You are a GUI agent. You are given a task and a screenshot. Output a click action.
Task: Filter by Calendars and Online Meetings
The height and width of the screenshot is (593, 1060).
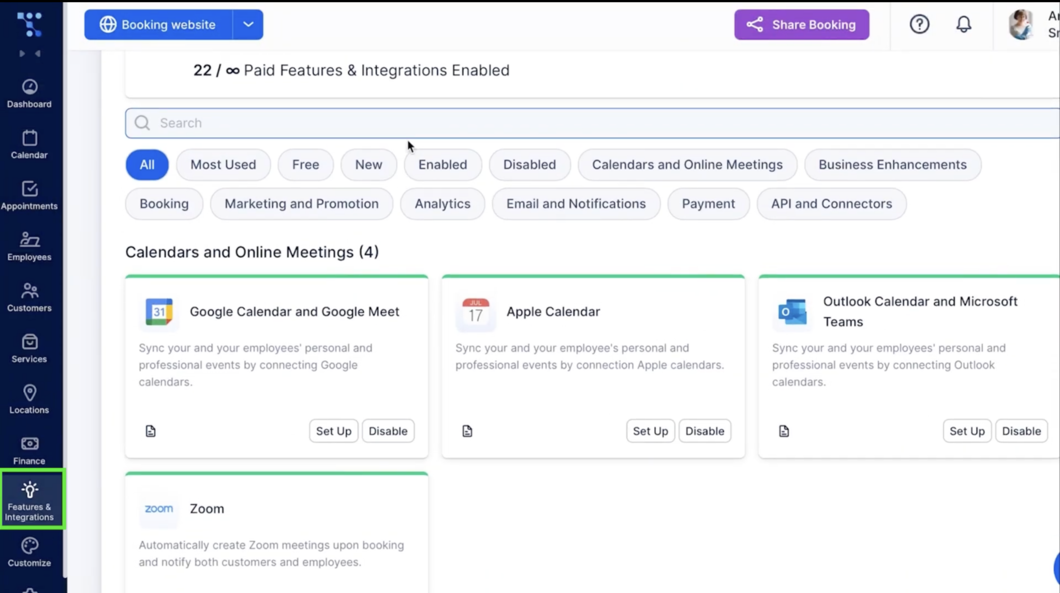click(x=687, y=165)
